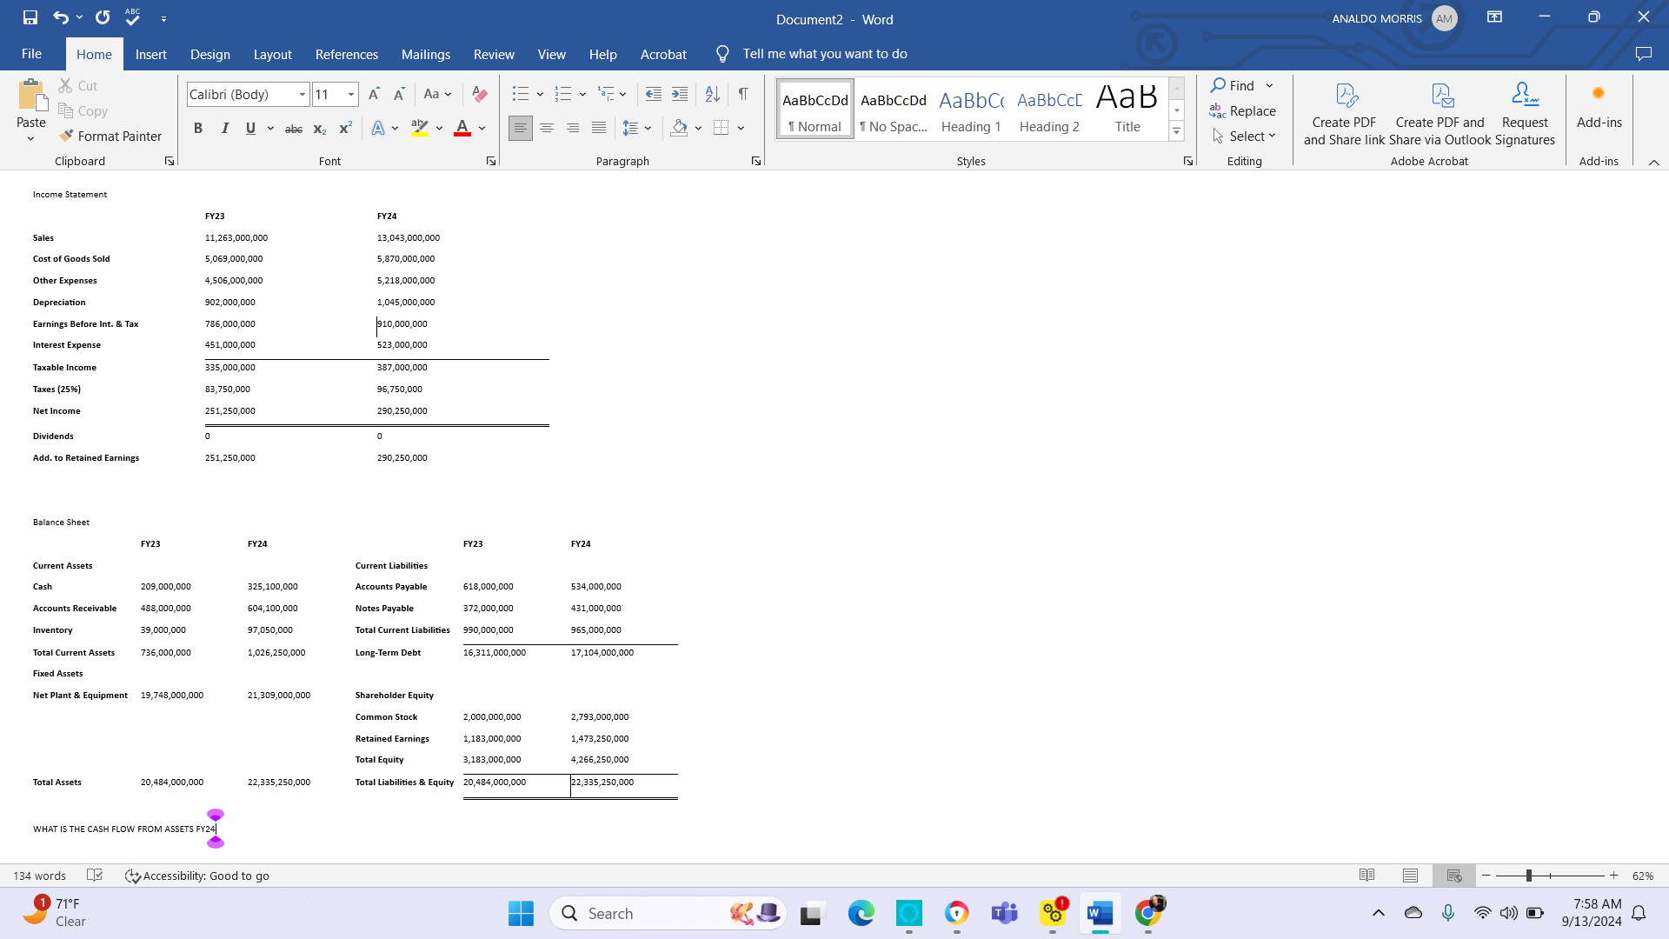Apply yellow text highlight color

pyautogui.click(x=421, y=128)
